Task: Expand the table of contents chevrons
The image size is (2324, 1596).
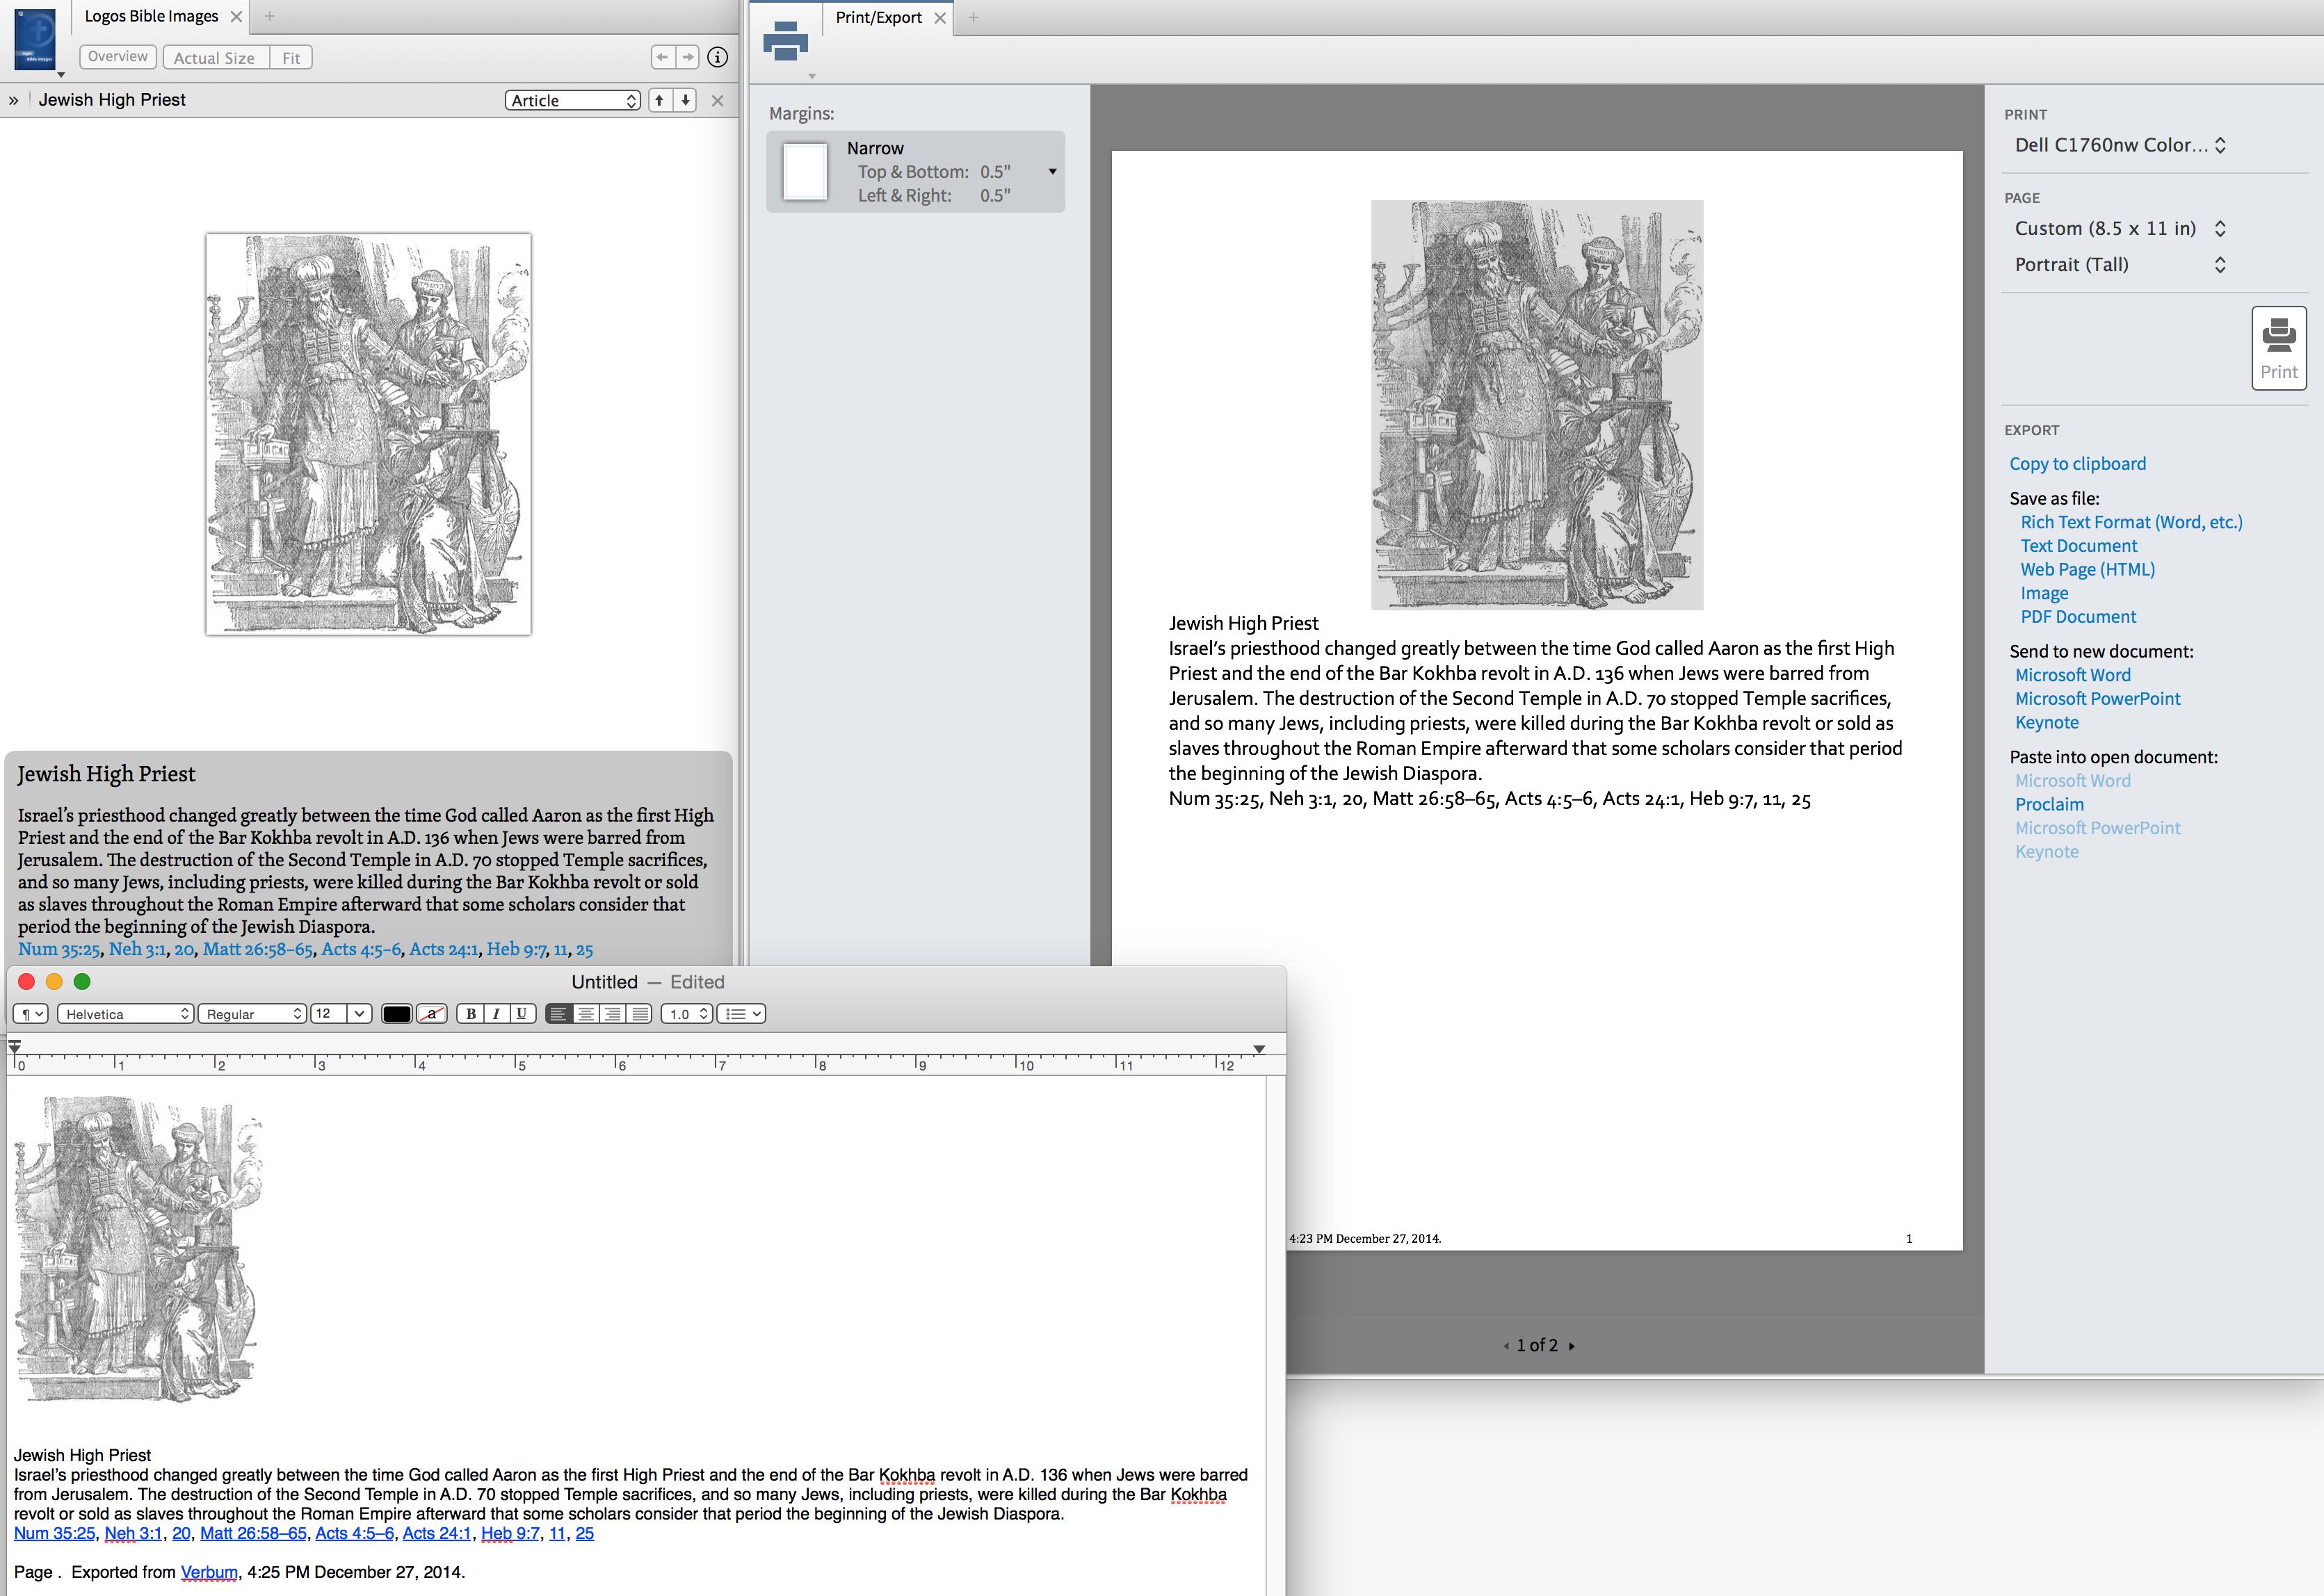Action: tap(14, 100)
